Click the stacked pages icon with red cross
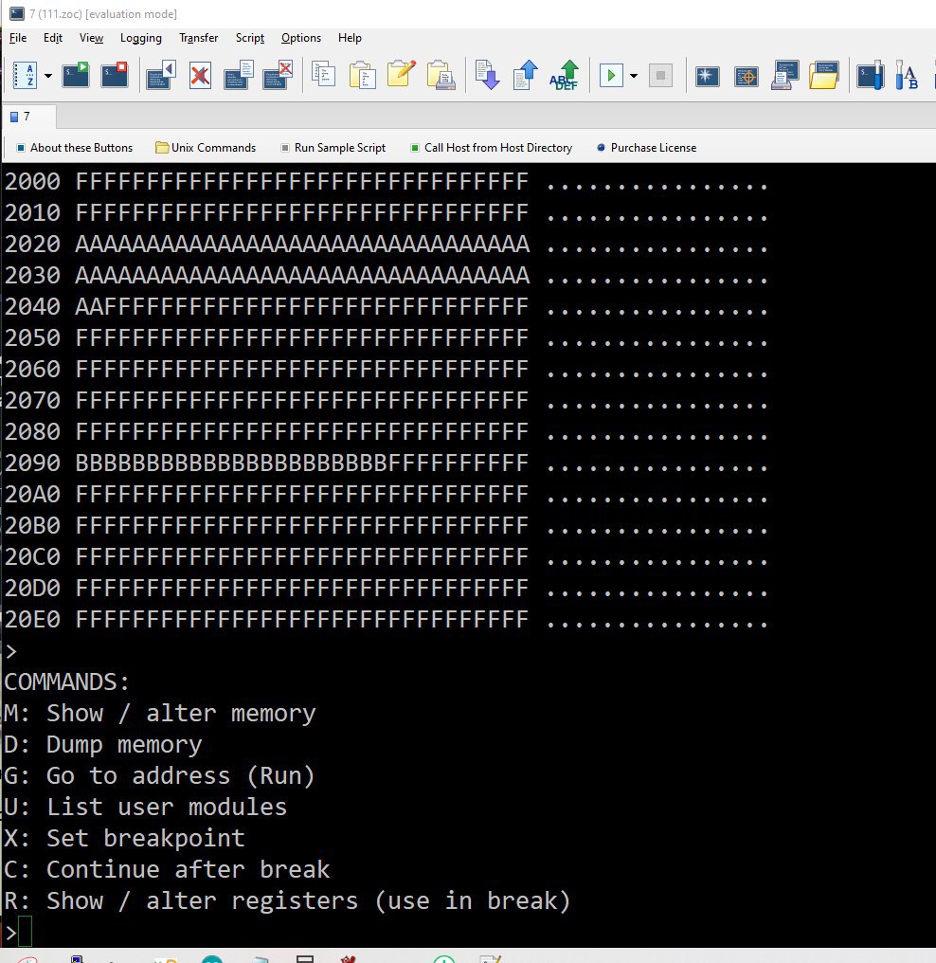The height and width of the screenshot is (963, 936). (278, 76)
